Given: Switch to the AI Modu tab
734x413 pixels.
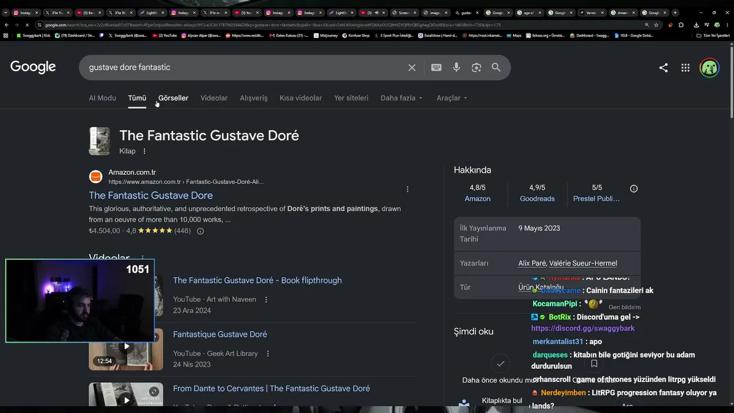Looking at the screenshot, I should coord(102,98).
